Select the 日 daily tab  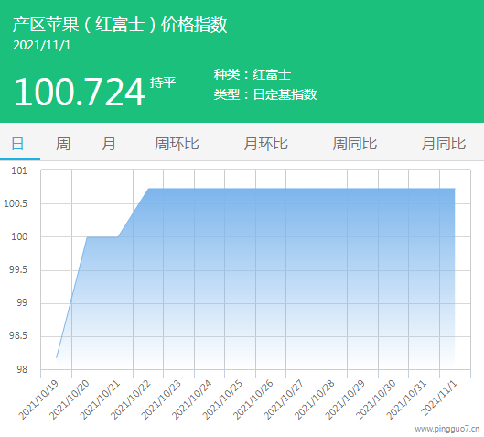(x=17, y=144)
